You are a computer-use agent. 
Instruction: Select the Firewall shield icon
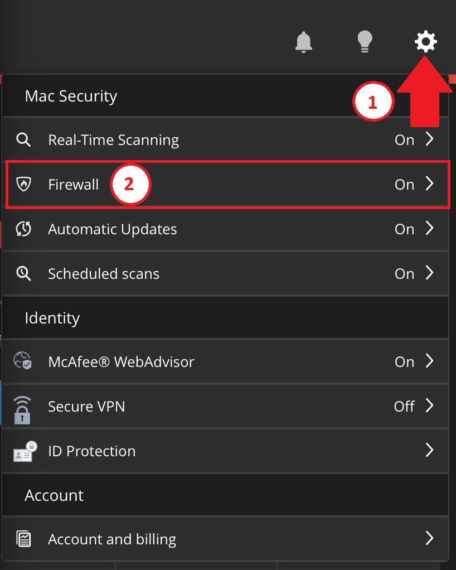pyautogui.click(x=23, y=184)
